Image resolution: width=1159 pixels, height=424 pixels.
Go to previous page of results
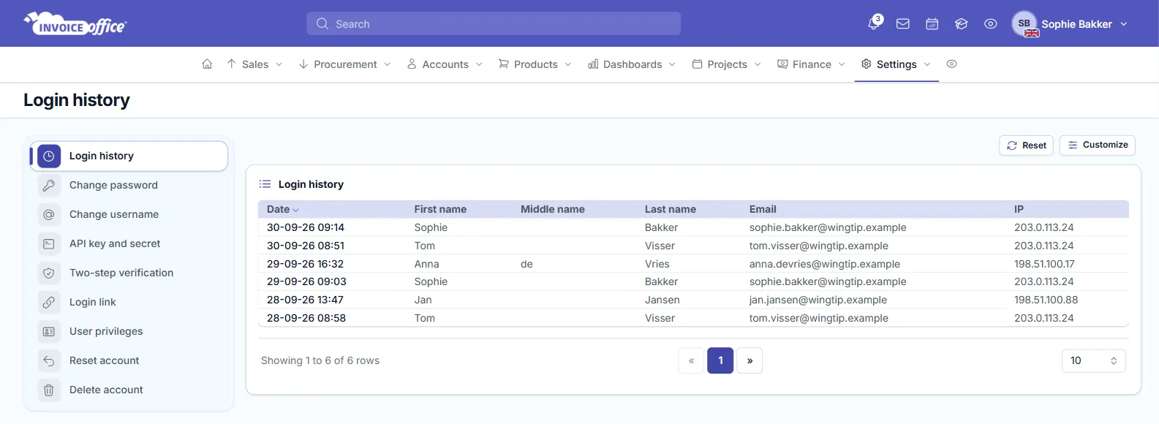click(691, 360)
